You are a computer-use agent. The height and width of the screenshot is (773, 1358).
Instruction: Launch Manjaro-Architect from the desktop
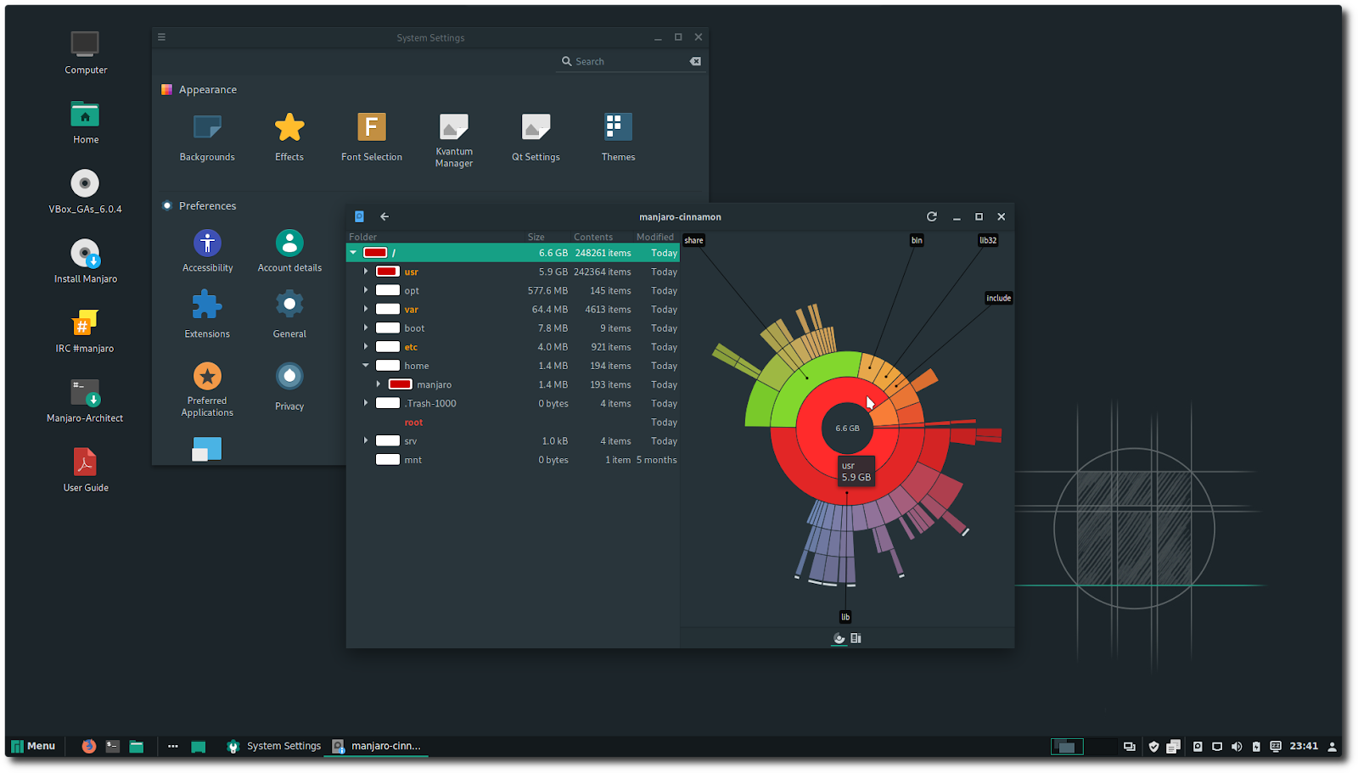(85, 401)
